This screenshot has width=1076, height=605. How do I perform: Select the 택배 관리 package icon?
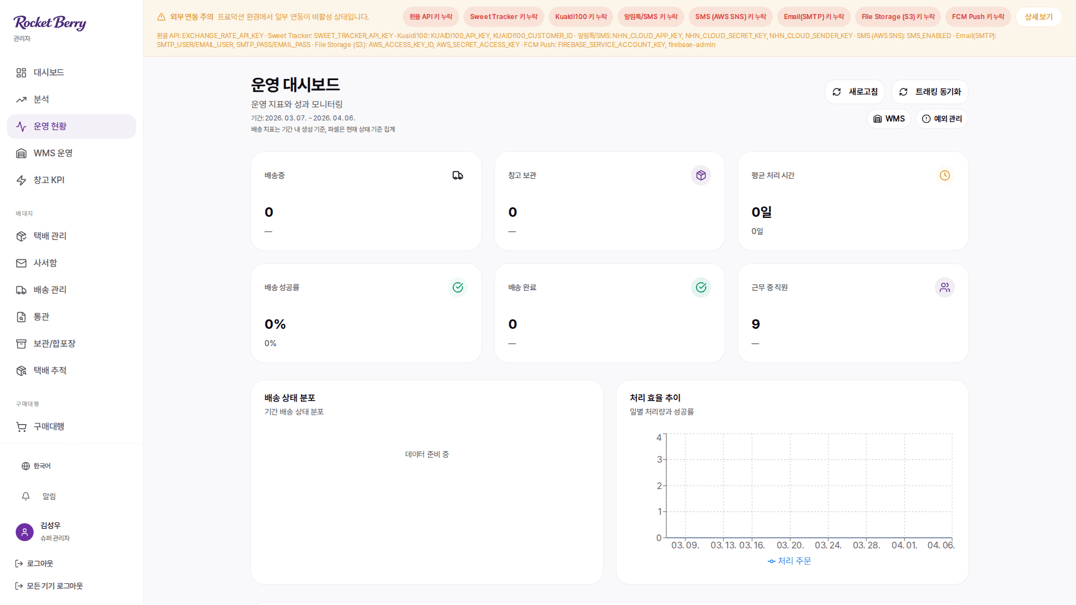21,236
